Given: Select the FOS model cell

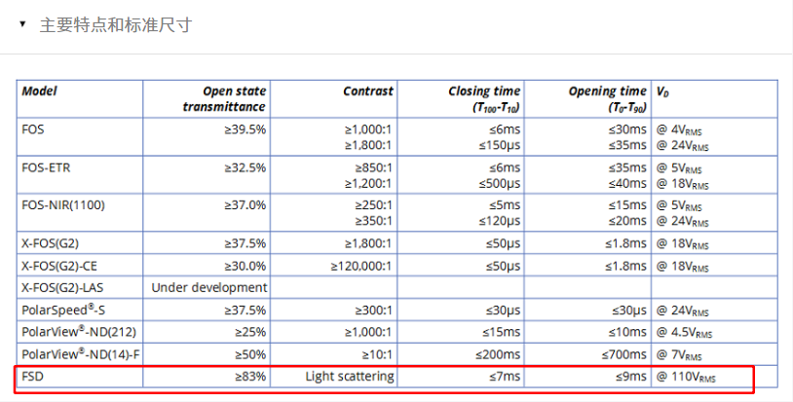Looking at the screenshot, I should [33, 129].
